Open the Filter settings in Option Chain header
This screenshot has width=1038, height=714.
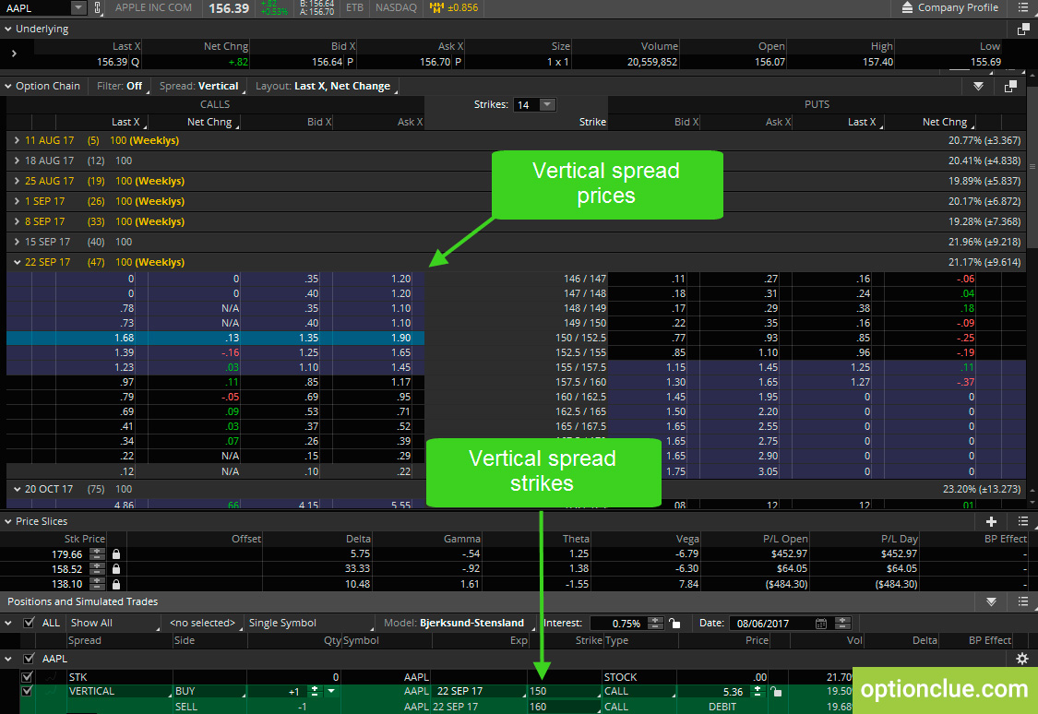point(118,86)
